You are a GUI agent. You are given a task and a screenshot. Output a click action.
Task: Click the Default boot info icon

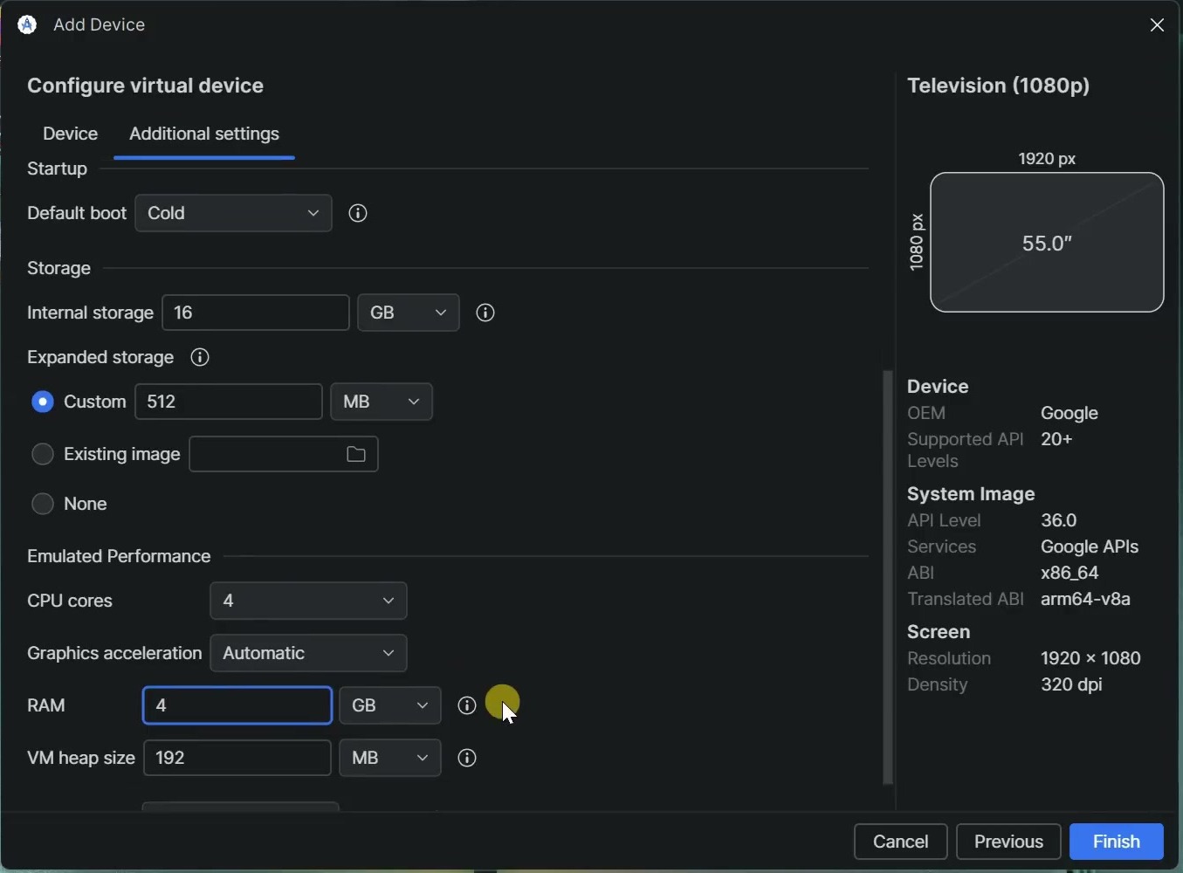[x=358, y=214]
